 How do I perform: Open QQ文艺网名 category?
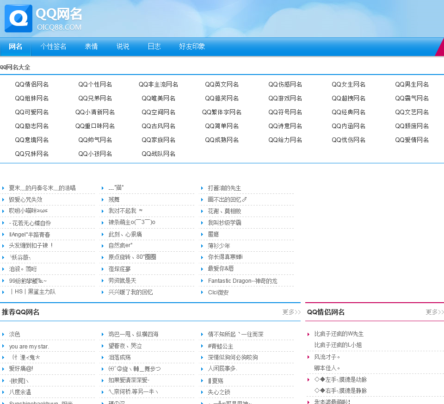pos(412,112)
